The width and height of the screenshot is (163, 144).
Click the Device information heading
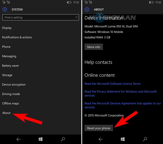coord(104,18)
